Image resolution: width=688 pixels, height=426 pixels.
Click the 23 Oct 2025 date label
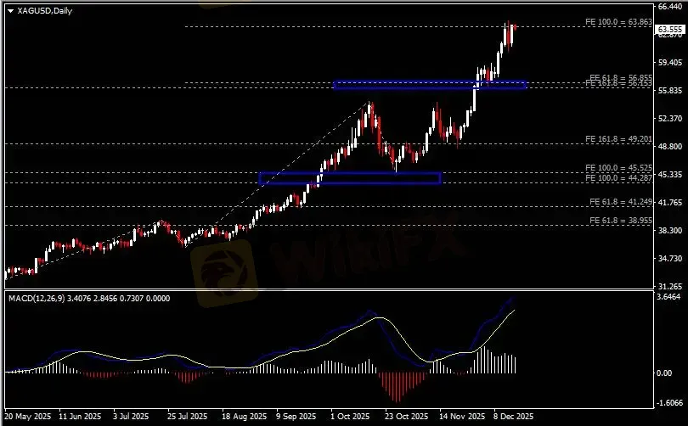tap(406, 417)
